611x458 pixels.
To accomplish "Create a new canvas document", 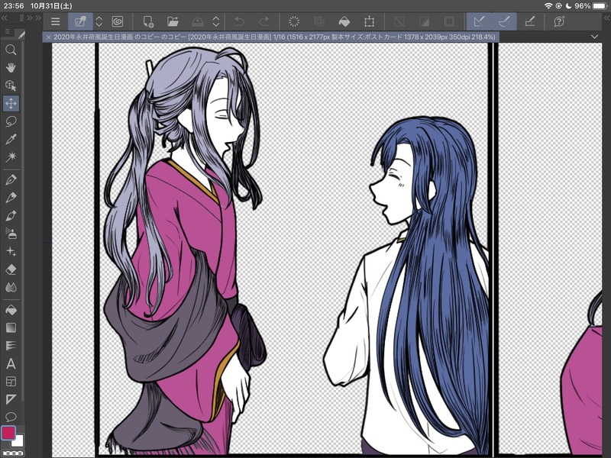I will pos(148,21).
